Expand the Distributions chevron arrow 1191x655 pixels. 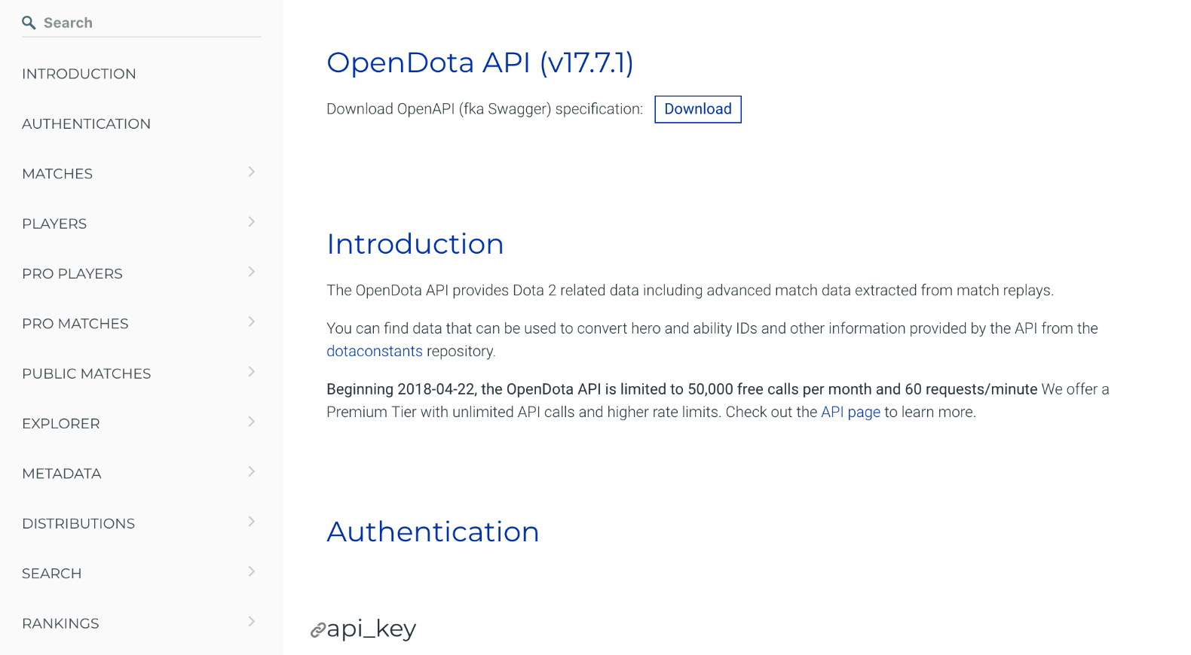252,521
